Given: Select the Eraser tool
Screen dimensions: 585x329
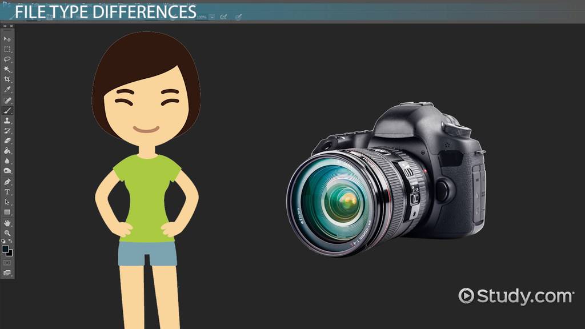Looking at the screenshot, I should coord(7,141).
